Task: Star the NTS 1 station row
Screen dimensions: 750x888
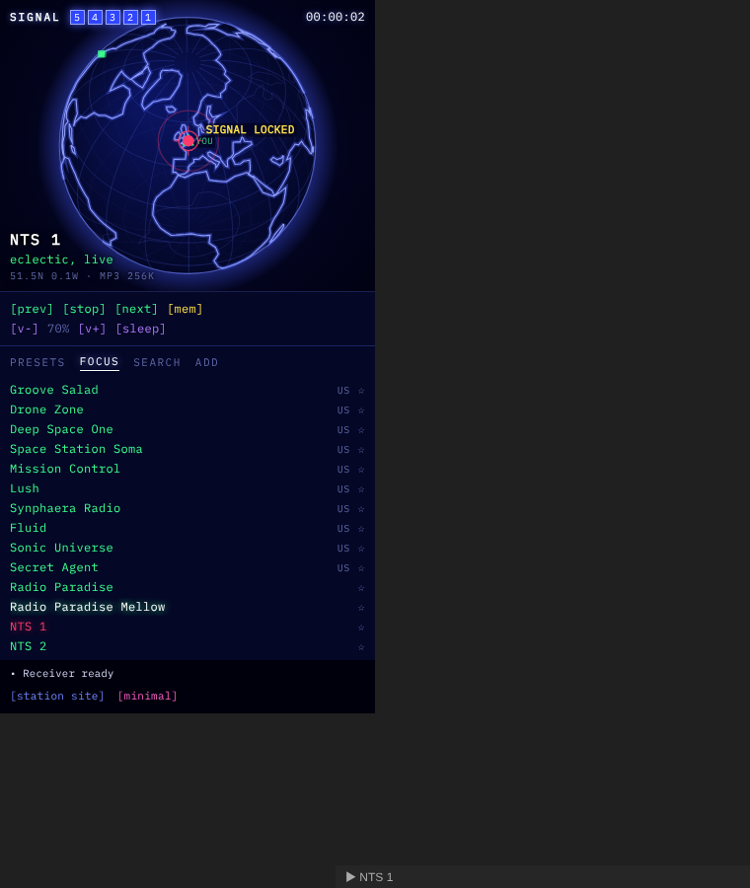Action: coord(361,628)
